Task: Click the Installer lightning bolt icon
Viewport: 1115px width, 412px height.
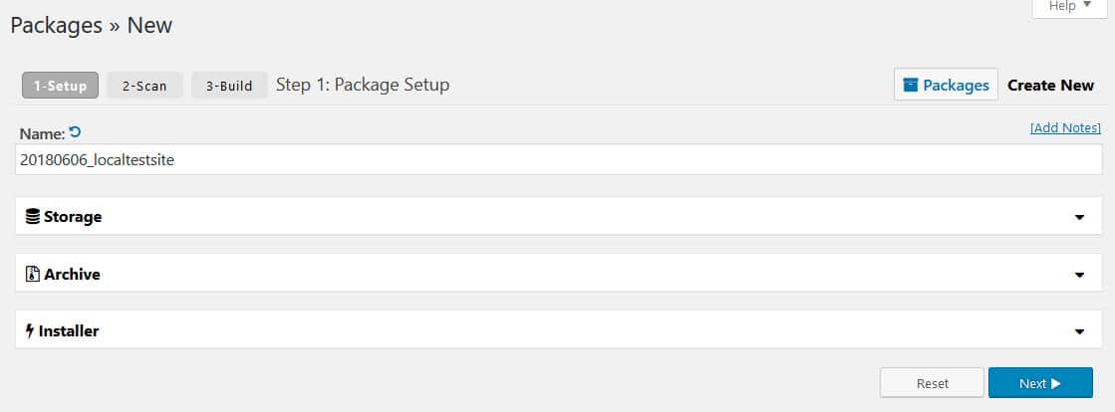Action: pos(30,331)
